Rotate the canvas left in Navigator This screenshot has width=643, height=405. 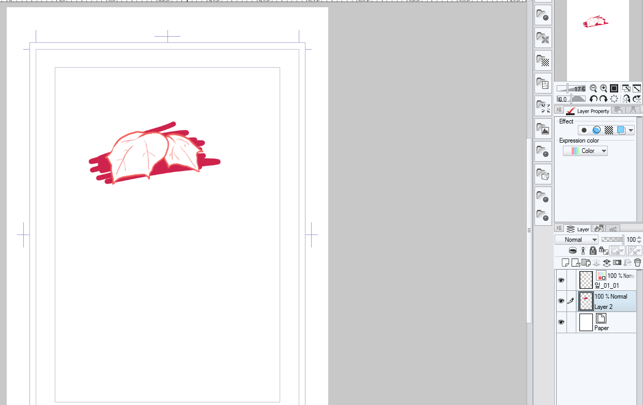click(x=593, y=99)
